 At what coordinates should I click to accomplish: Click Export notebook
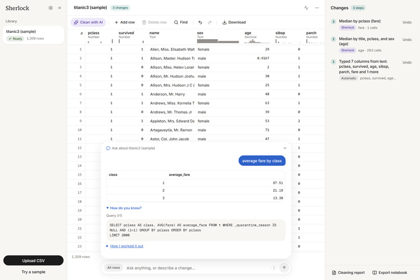390,273
